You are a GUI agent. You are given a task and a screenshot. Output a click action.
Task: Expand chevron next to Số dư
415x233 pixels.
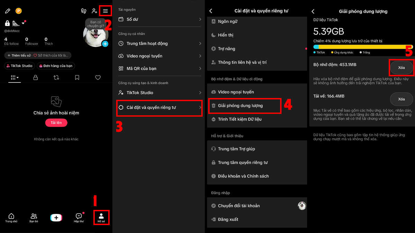pos(200,19)
